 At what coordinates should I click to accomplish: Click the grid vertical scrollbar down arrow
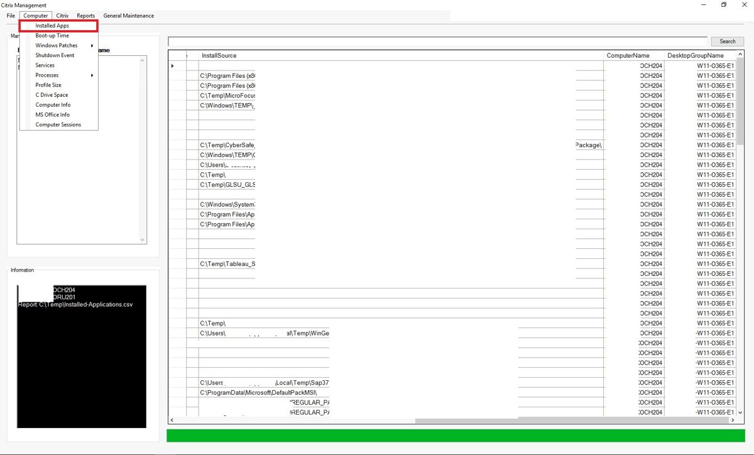pyautogui.click(x=740, y=413)
